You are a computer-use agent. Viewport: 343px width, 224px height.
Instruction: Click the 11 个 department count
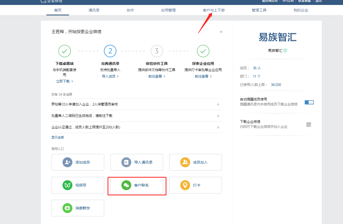[x=257, y=76]
